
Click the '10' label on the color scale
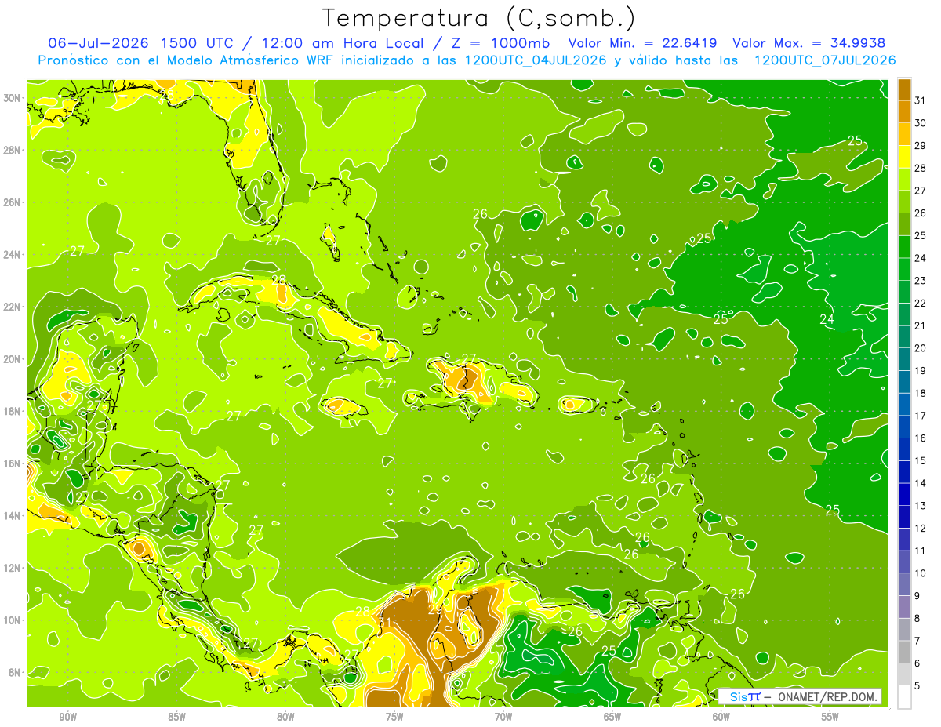(x=921, y=573)
